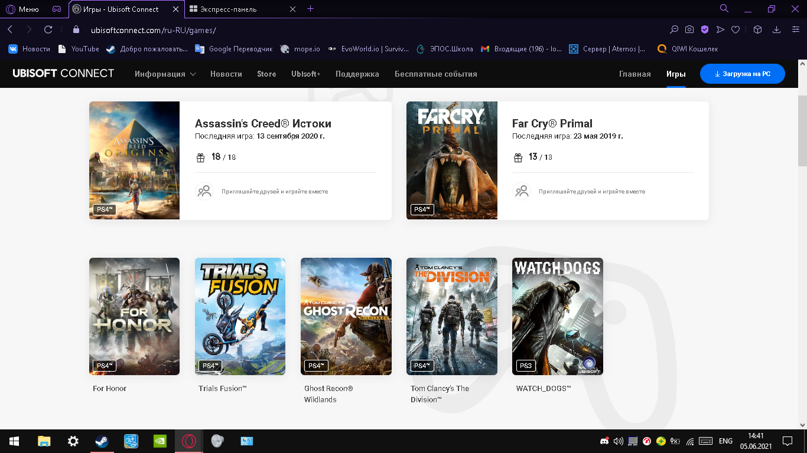Open the Gmail Входящие bookmark
Viewport: 807px width, 453px height.
(x=522, y=49)
